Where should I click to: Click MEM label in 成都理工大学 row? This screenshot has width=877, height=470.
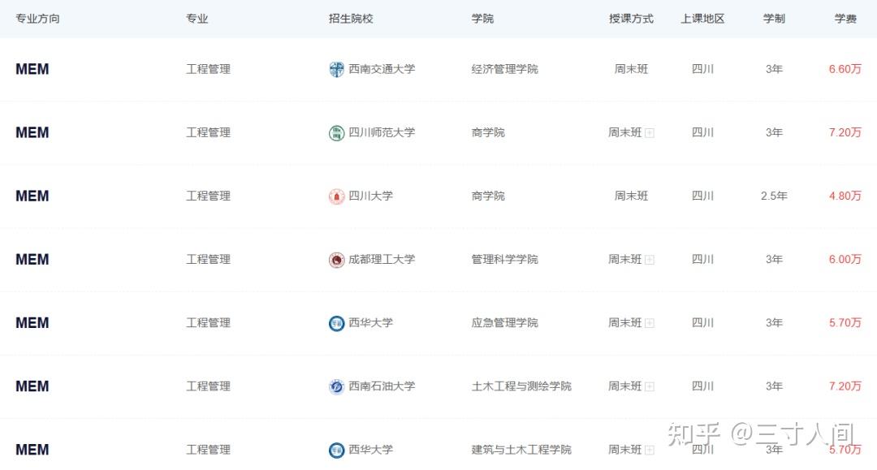[x=32, y=259]
